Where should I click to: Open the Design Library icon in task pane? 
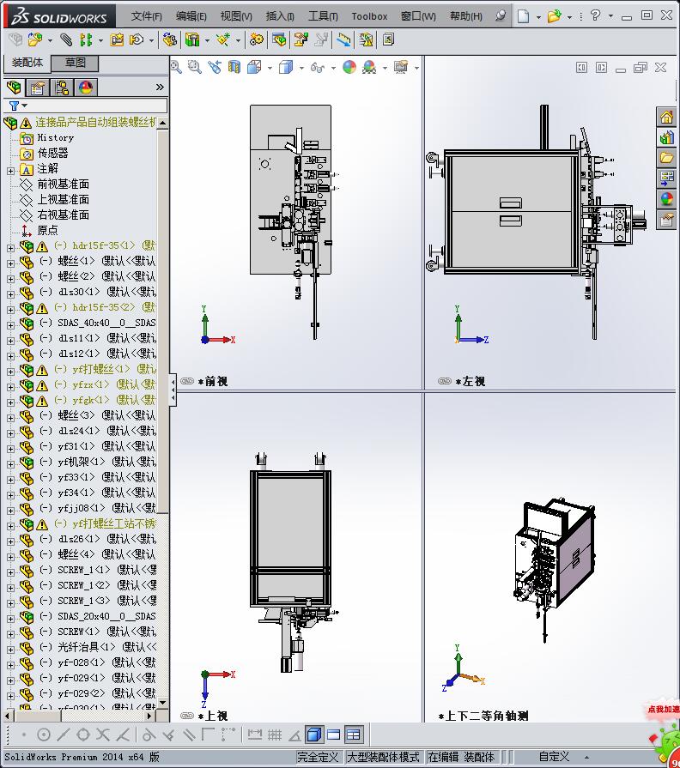(x=667, y=137)
